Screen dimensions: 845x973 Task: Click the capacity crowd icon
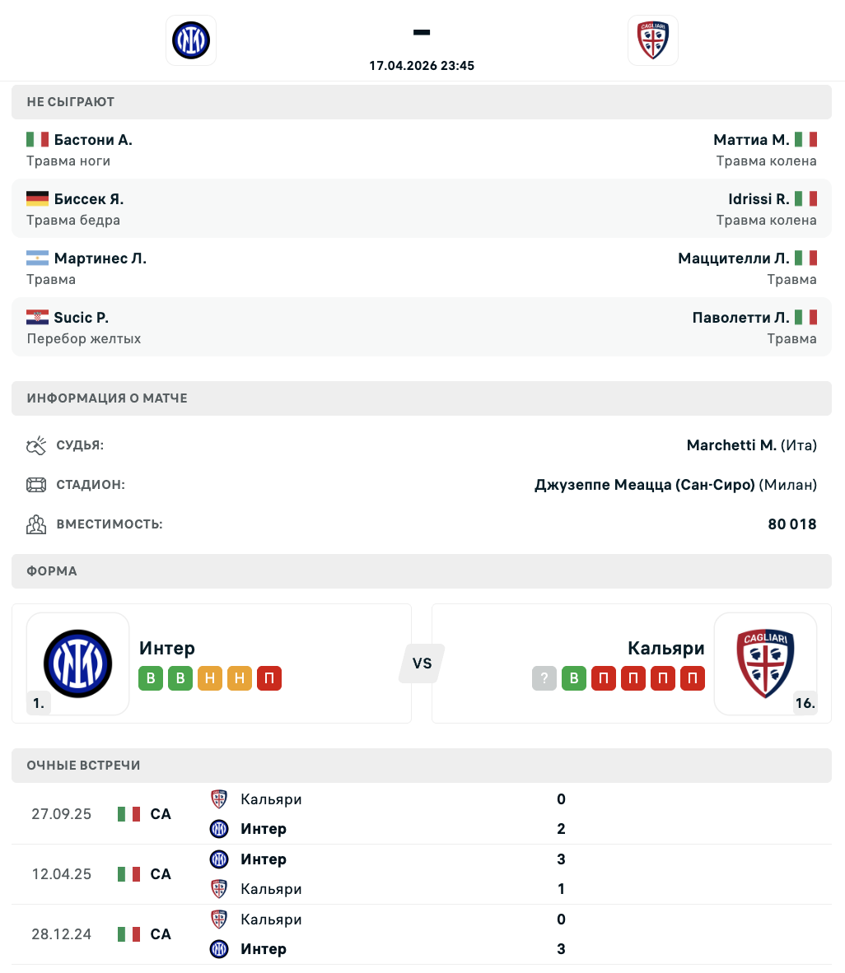click(36, 524)
